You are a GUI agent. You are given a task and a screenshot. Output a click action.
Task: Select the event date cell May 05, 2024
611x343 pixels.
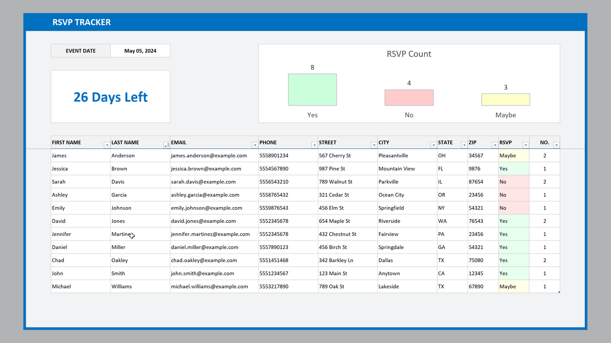point(140,51)
